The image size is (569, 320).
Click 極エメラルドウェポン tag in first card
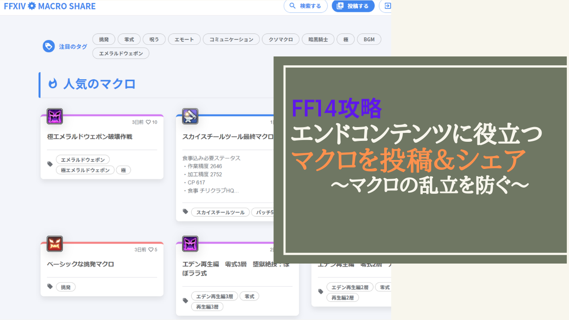pyautogui.click(x=85, y=170)
